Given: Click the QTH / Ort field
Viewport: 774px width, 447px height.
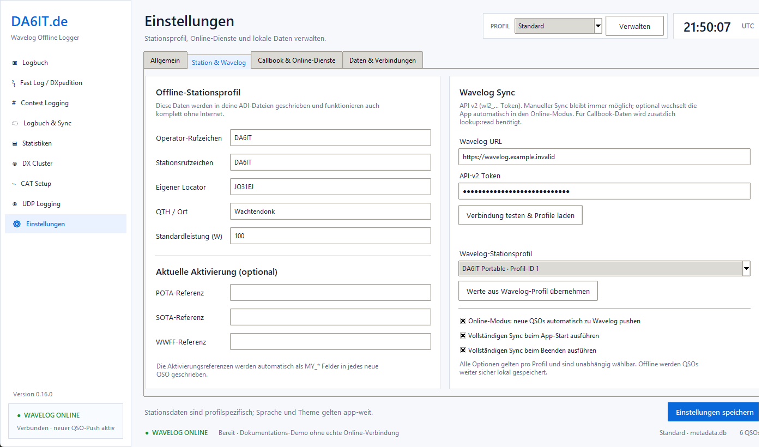Looking at the screenshot, I should (330, 212).
